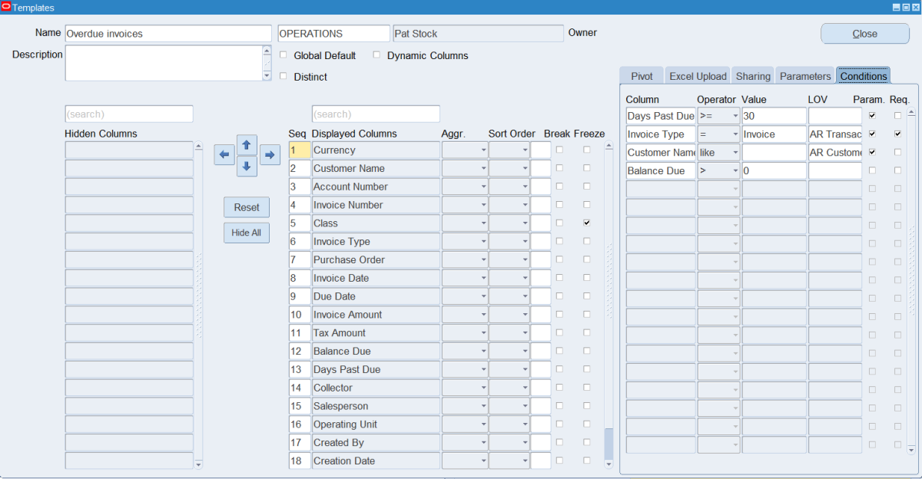Select the Purchase Order displayed column

pyautogui.click(x=376, y=260)
